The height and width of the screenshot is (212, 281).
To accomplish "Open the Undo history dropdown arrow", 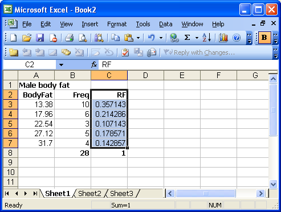I will point(161,38).
